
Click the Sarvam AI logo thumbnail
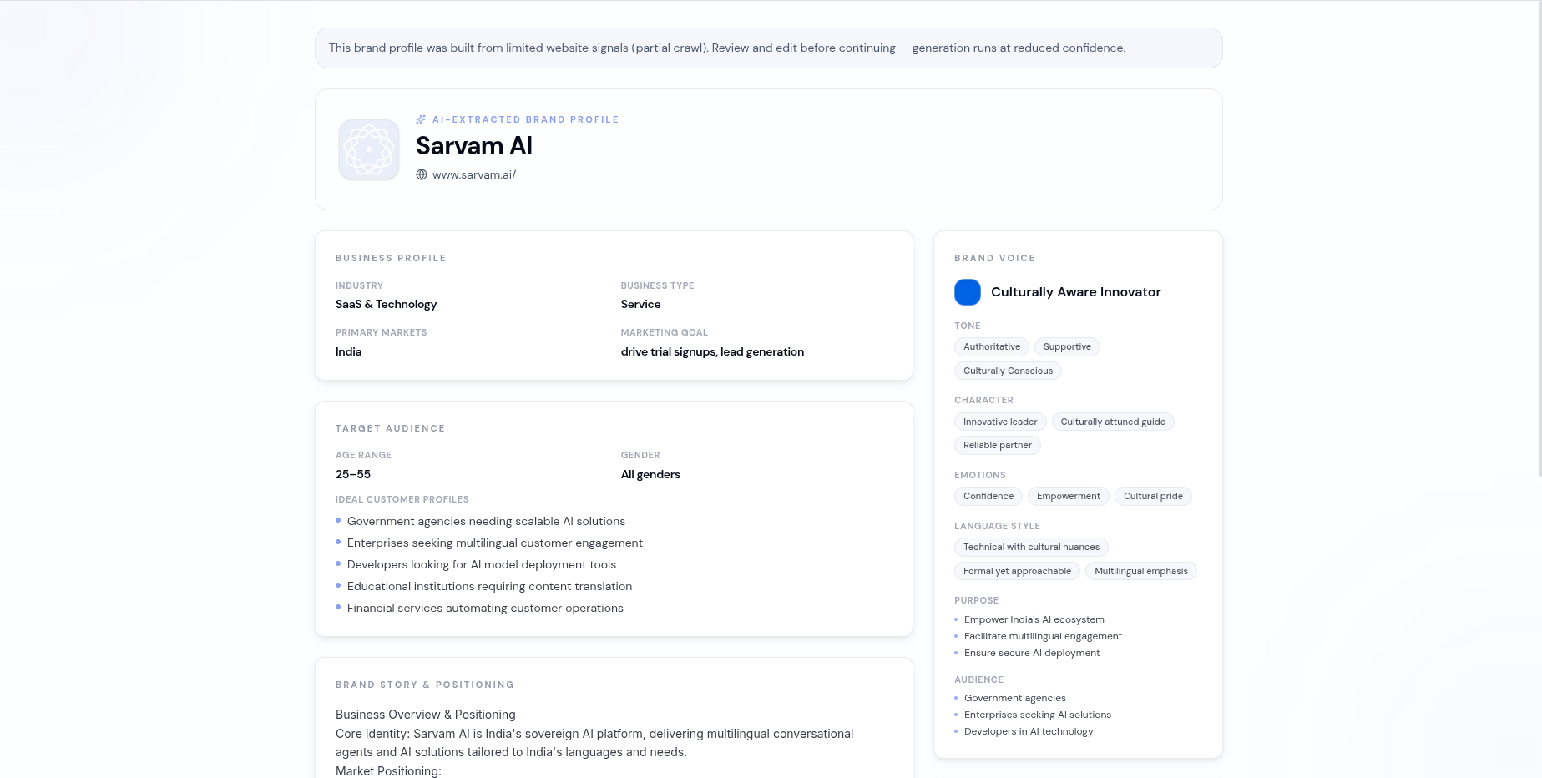click(x=369, y=149)
